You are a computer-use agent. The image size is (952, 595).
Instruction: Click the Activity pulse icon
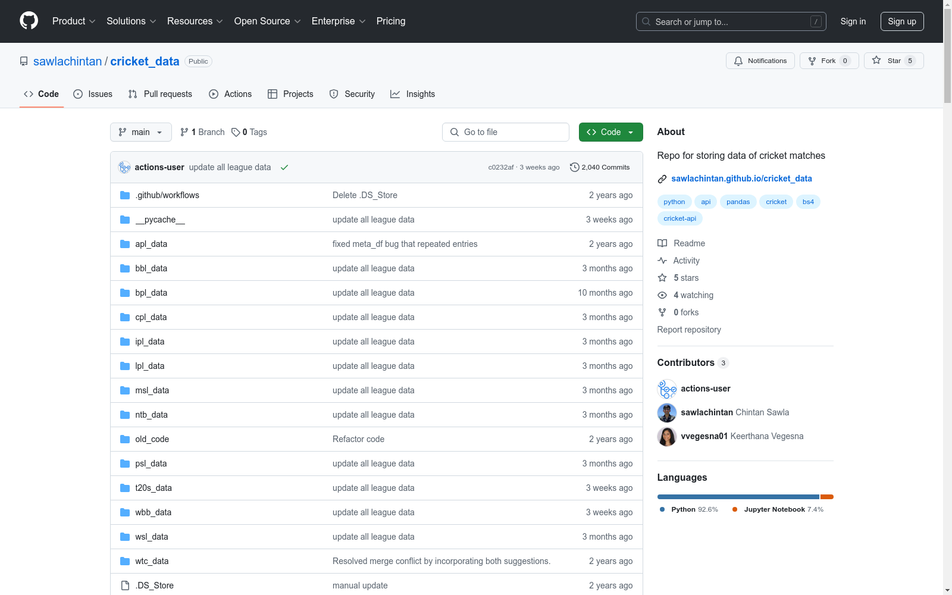point(662,261)
